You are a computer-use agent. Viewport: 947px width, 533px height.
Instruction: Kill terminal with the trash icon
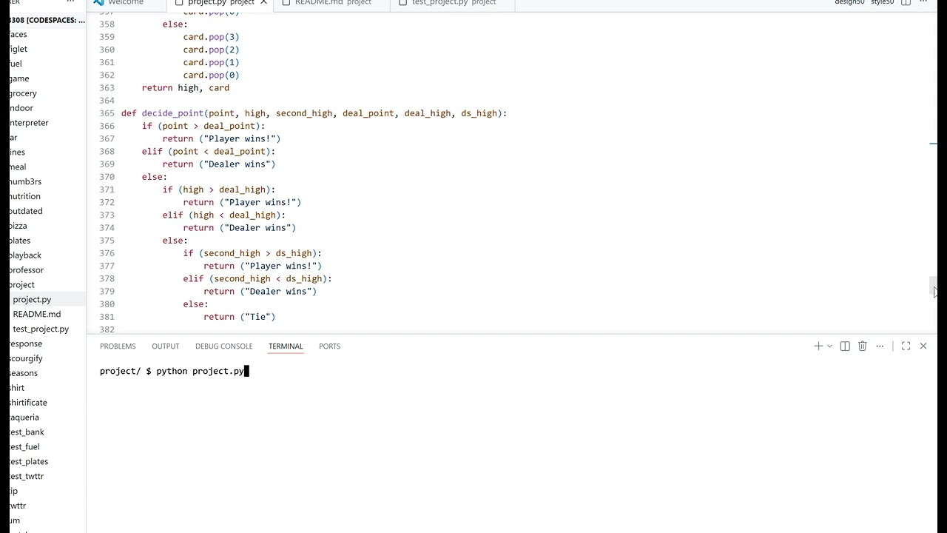pyautogui.click(x=863, y=346)
